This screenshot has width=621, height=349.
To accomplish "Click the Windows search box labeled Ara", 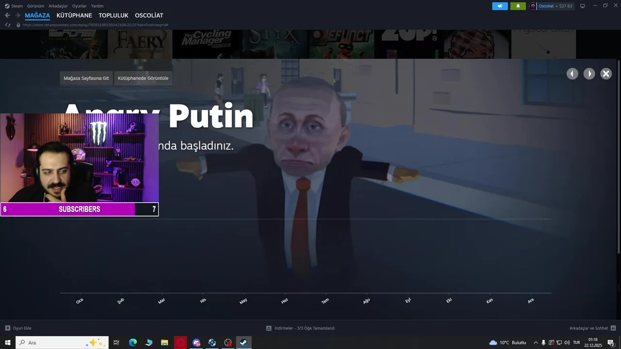I will 62,343.
